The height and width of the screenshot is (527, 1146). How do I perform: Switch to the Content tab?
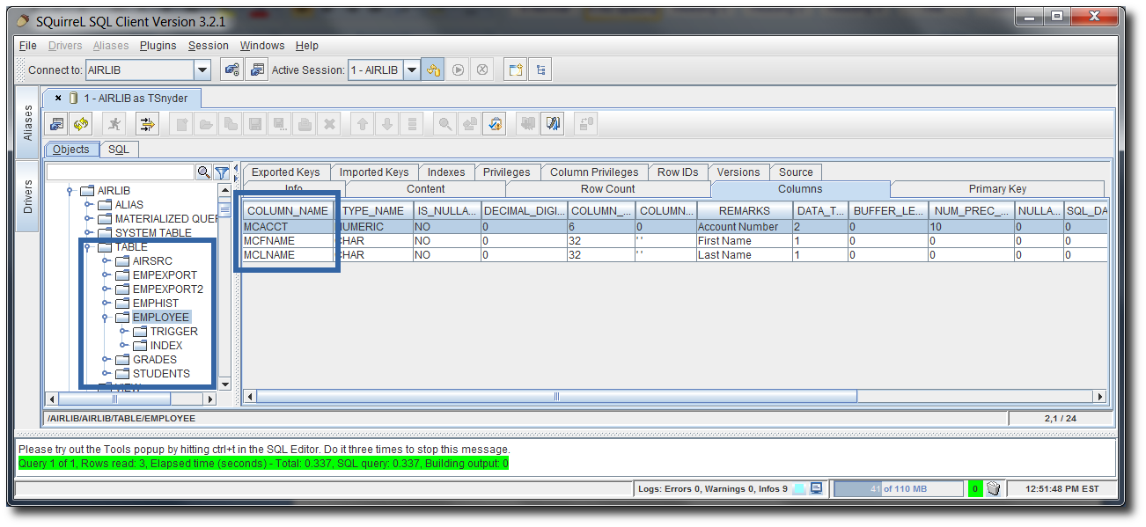coord(425,189)
